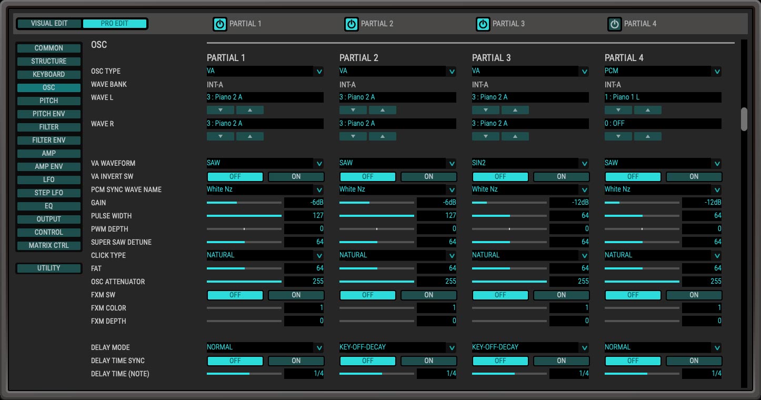This screenshot has width=761, height=400.
Task: Switch to the VISUAL EDIT tab
Action: (x=49, y=23)
